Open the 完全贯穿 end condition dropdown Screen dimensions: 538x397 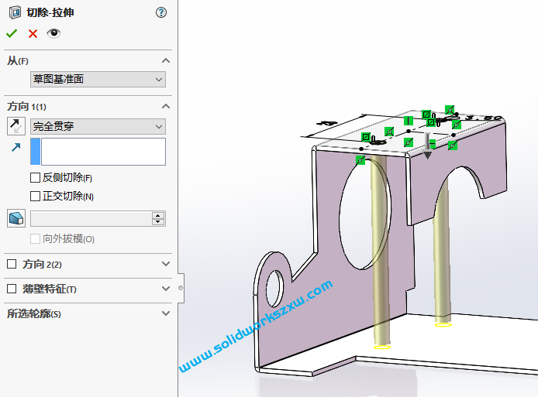(x=98, y=126)
